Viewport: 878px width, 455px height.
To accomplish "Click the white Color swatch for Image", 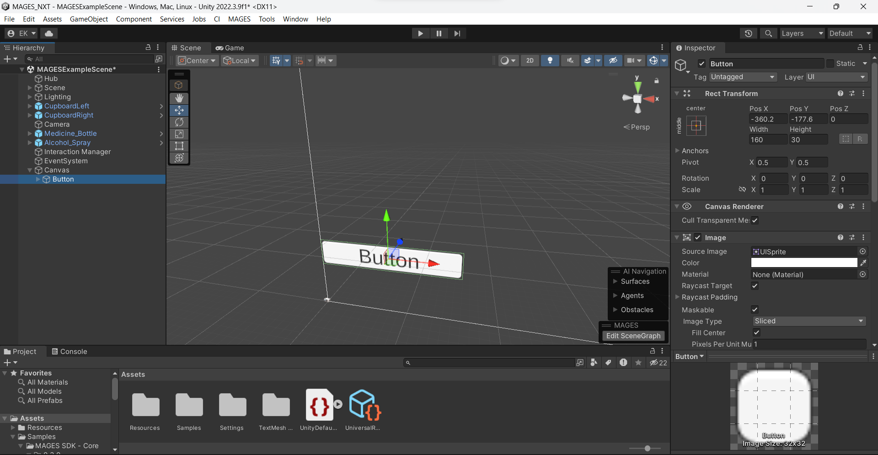I will (x=803, y=262).
